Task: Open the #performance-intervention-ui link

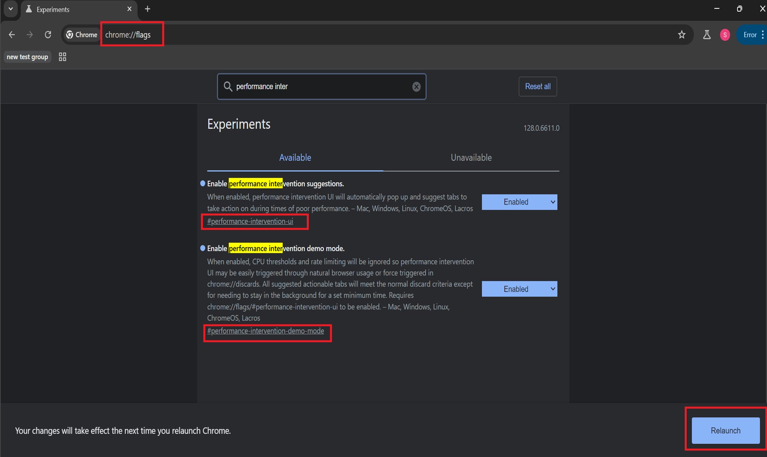Action: 250,222
